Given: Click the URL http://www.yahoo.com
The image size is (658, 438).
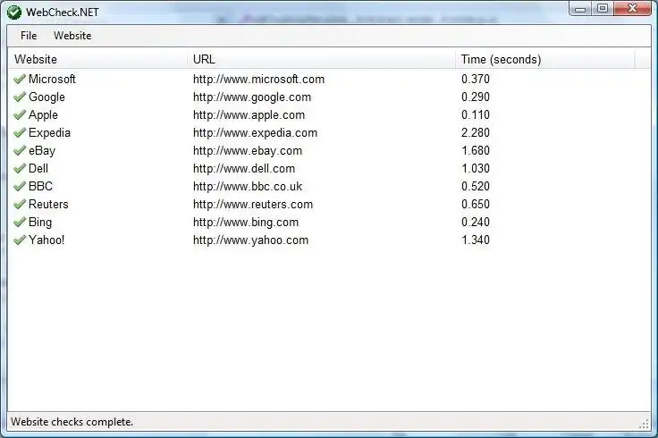Looking at the screenshot, I should [250, 240].
